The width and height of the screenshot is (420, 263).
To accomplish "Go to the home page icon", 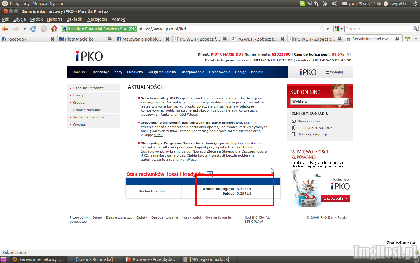I will pyautogui.click(x=54, y=29).
